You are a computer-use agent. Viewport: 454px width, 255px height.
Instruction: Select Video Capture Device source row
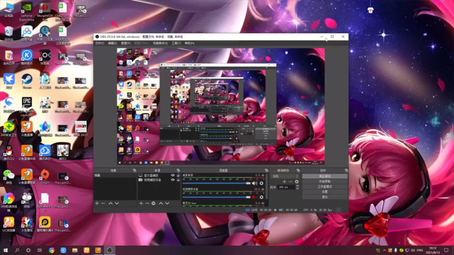point(159,180)
